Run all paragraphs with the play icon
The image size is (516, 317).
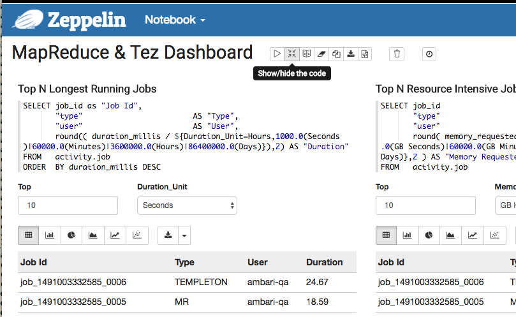(x=277, y=54)
